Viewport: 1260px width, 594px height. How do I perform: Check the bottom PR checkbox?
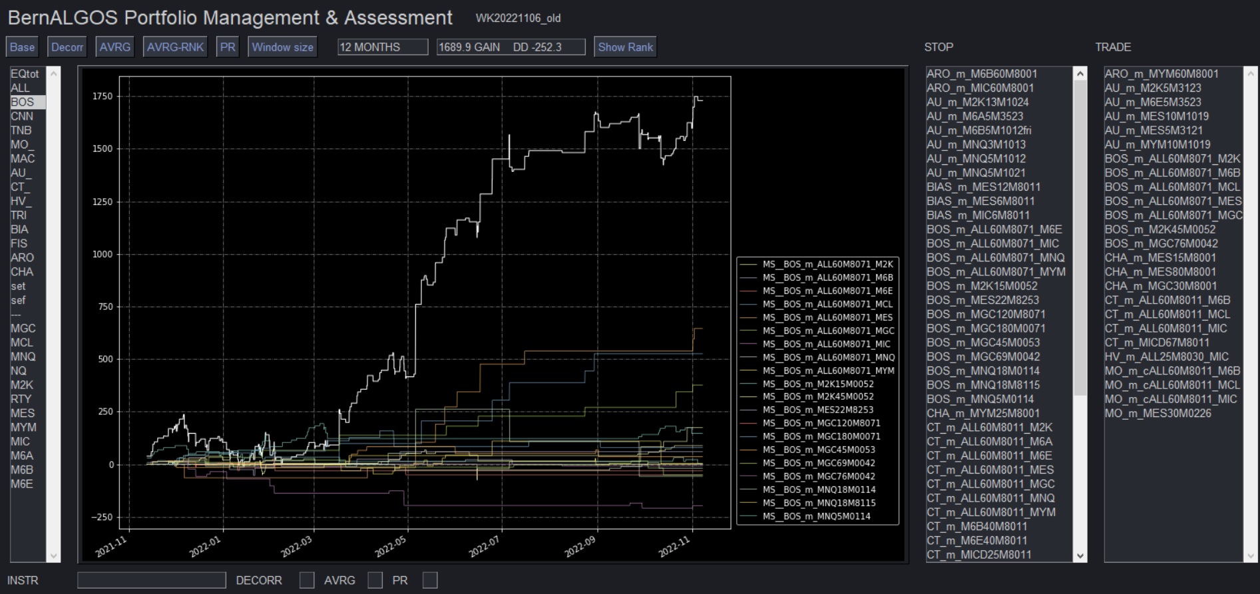click(430, 580)
